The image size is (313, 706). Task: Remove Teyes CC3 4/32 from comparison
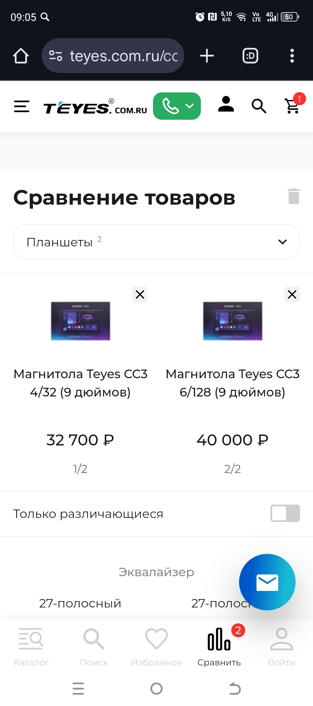pyautogui.click(x=140, y=294)
